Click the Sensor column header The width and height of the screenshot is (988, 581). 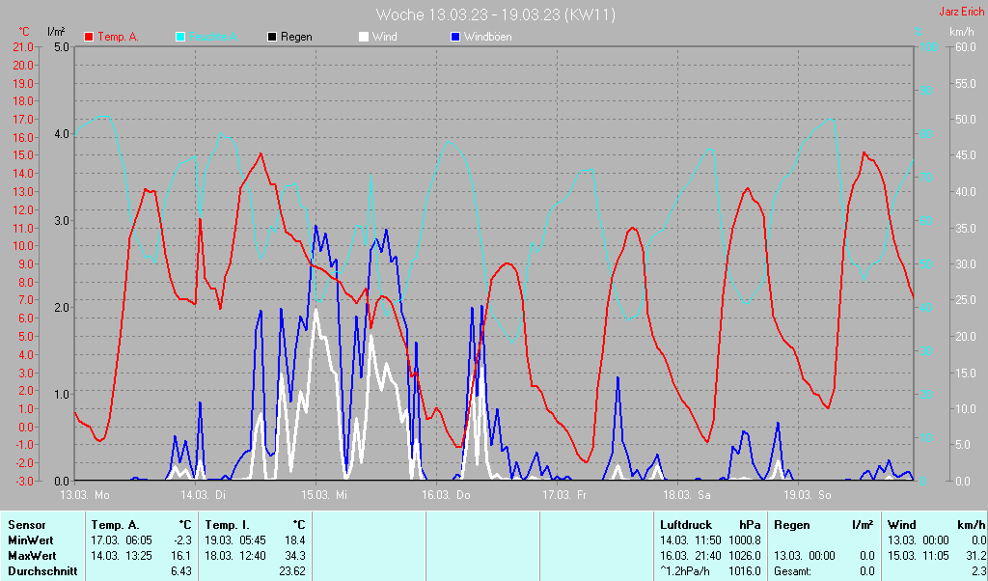coord(26,524)
